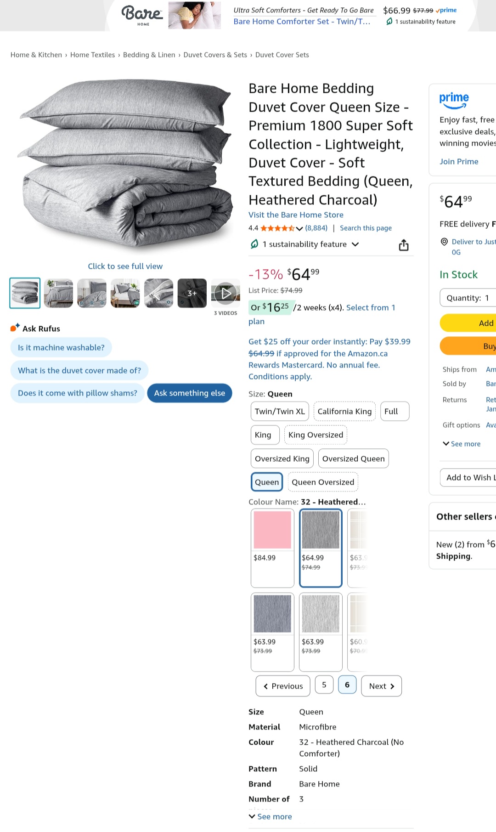Viewport: 496px width, 832px height.
Task: Click the sustainability leaf icon
Action: click(254, 244)
